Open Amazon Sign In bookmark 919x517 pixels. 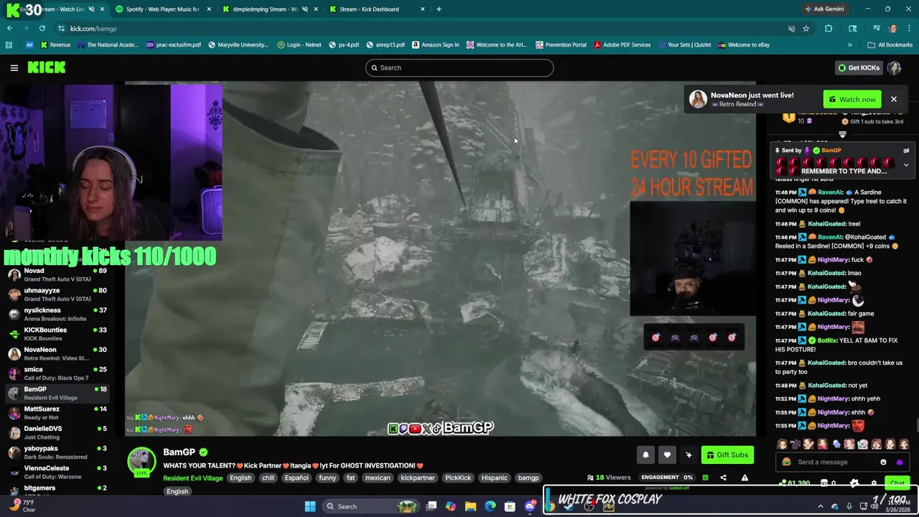tap(435, 45)
